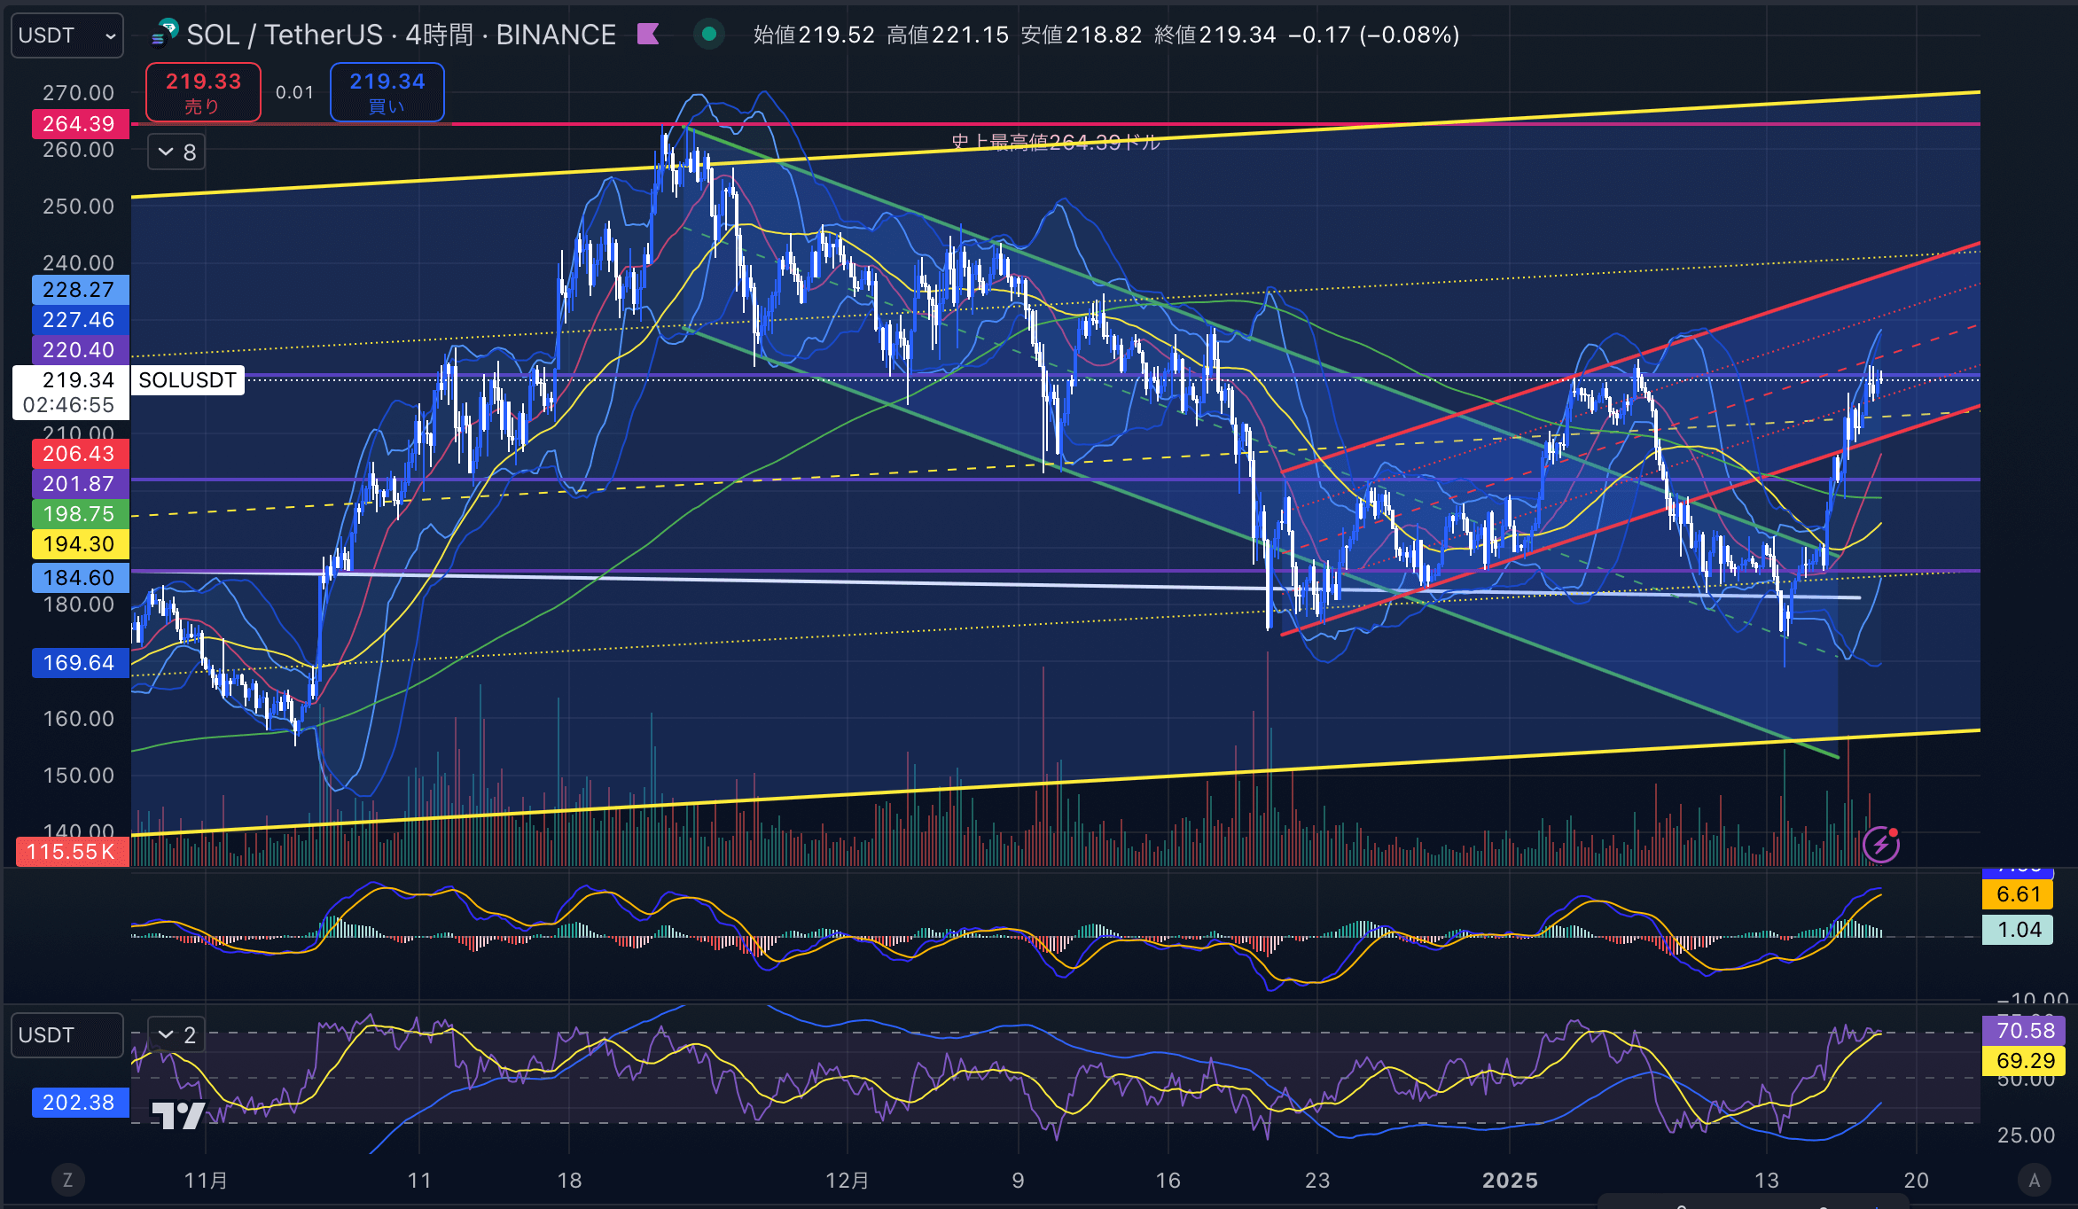The width and height of the screenshot is (2078, 1209).
Task: Select the 198.75 green price label
Action: click(80, 514)
